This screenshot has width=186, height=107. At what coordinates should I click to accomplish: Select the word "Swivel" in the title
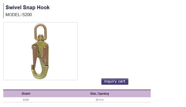click(14, 8)
